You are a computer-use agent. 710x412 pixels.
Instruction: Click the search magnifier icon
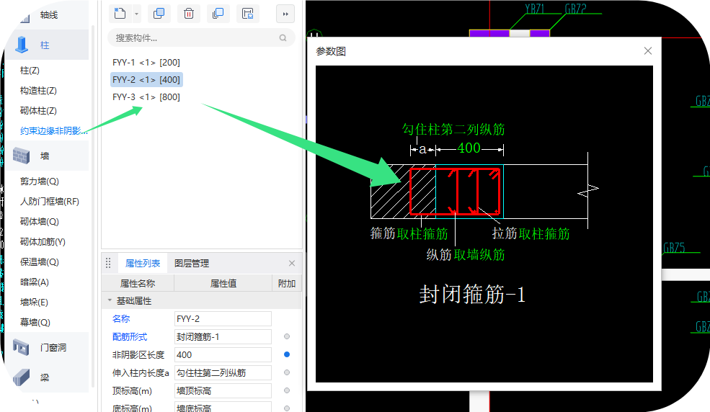(283, 38)
